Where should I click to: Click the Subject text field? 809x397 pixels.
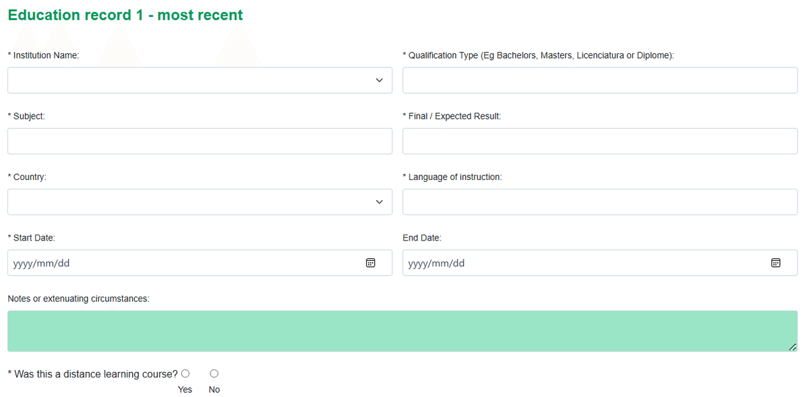coord(200,142)
